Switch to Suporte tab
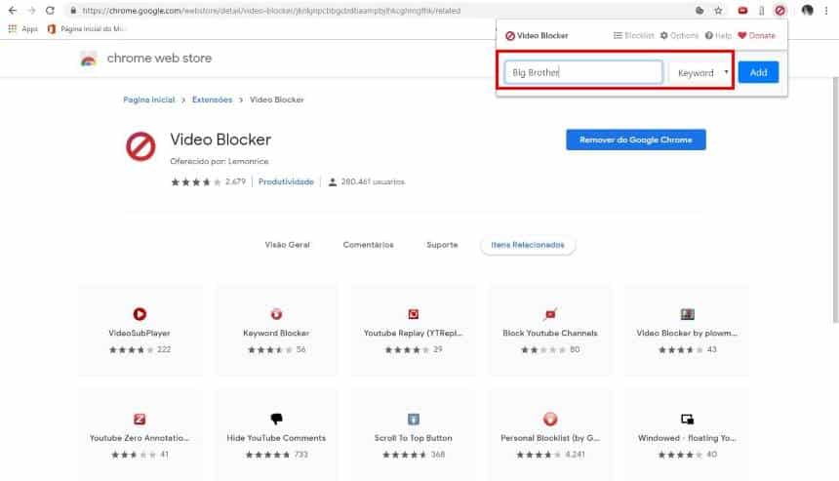 pyautogui.click(x=442, y=245)
